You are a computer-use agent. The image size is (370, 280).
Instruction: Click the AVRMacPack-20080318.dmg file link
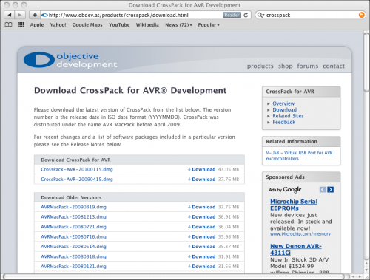[x=73, y=256]
